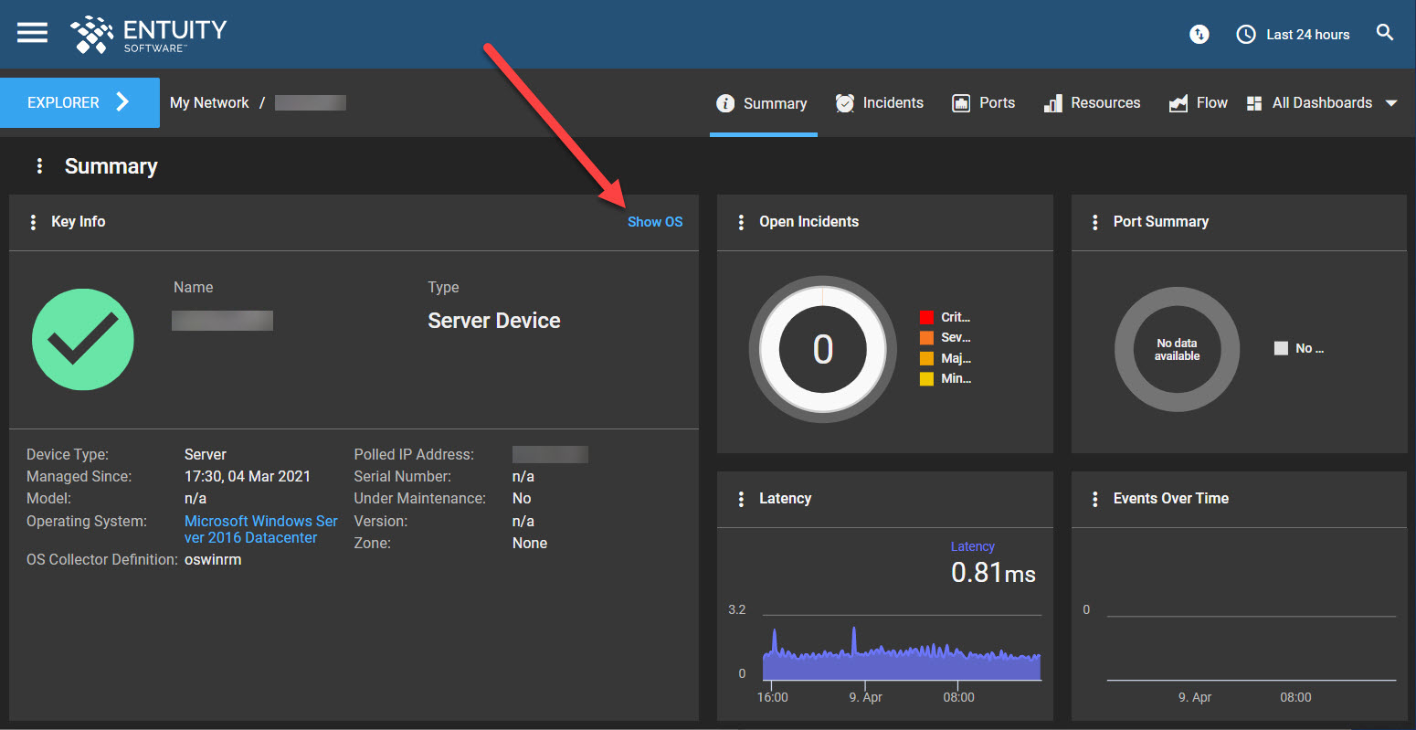
Task: Click the red Critical legend swatch
Action: point(926,318)
